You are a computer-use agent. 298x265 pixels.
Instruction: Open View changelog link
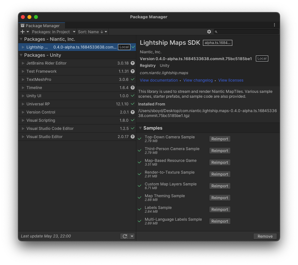click(198, 80)
